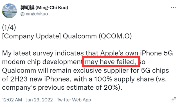Viewport: 180px width, 107px height.
Task: Open the three-dot more options menu
Action: (173, 8)
